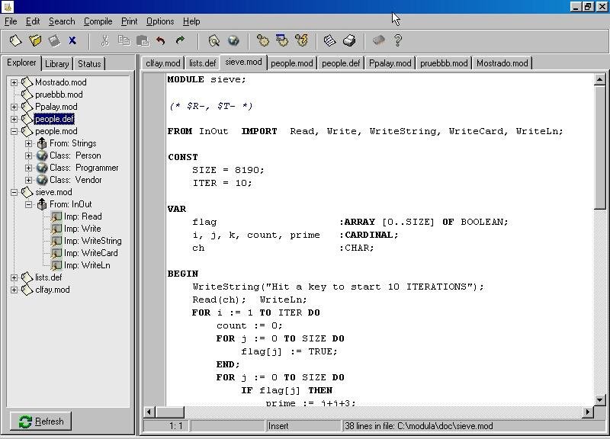610x439 pixels.
Task: Run the Compile gear icon
Action: [262, 41]
